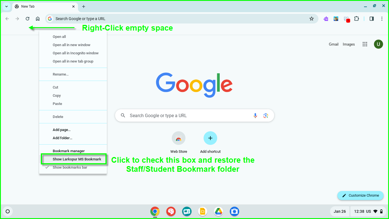389x219 pixels.
Task: Start a voice search with the microphone icon
Action: click(255, 115)
